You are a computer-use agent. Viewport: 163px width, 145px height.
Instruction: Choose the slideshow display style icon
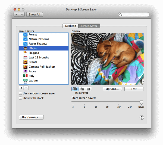(x=75, y=89)
